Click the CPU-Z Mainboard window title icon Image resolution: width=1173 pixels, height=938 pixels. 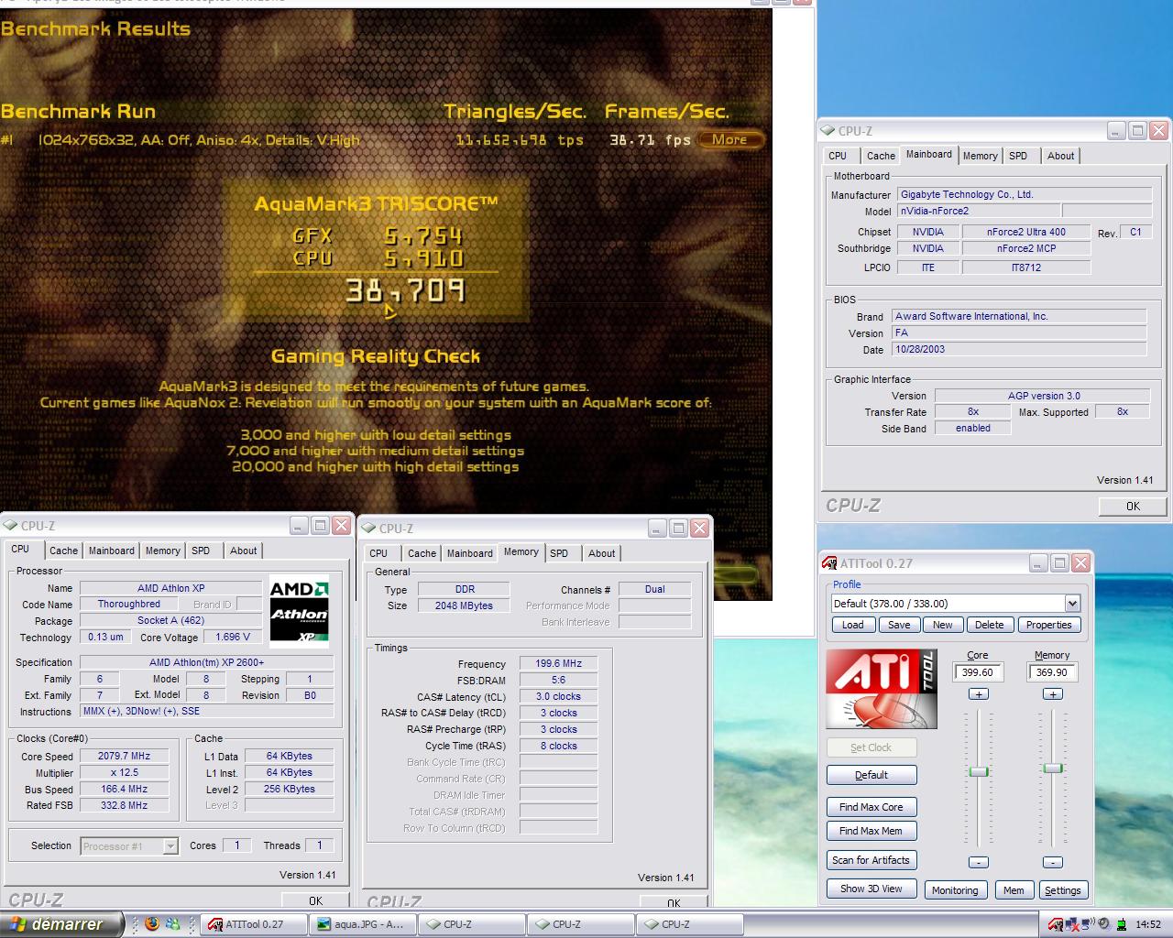pyautogui.click(x=828, y=131)
